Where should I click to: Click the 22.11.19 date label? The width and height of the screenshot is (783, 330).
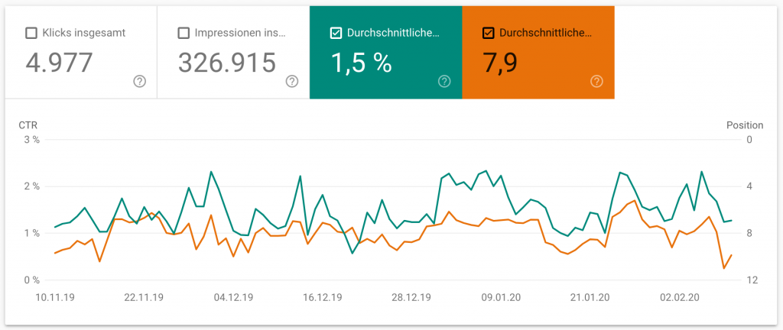[x=144, y=298]
